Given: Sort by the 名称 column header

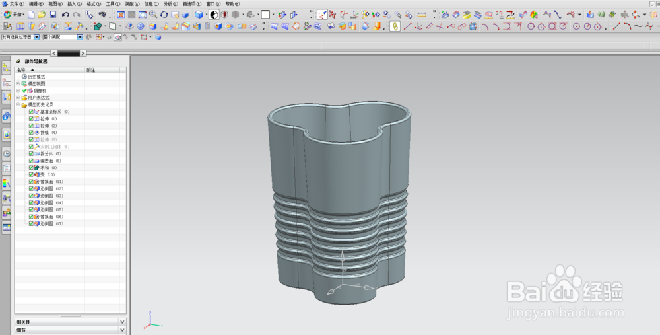Looking at the screenshot, I should point(49,70).
